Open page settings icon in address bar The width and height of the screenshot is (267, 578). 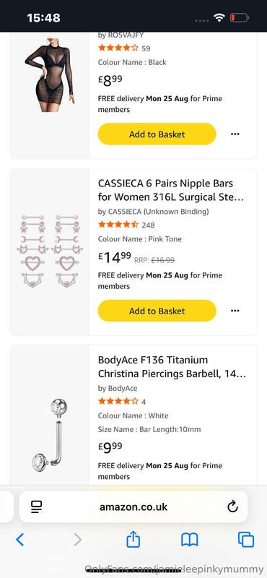click(x=37, y=506)
